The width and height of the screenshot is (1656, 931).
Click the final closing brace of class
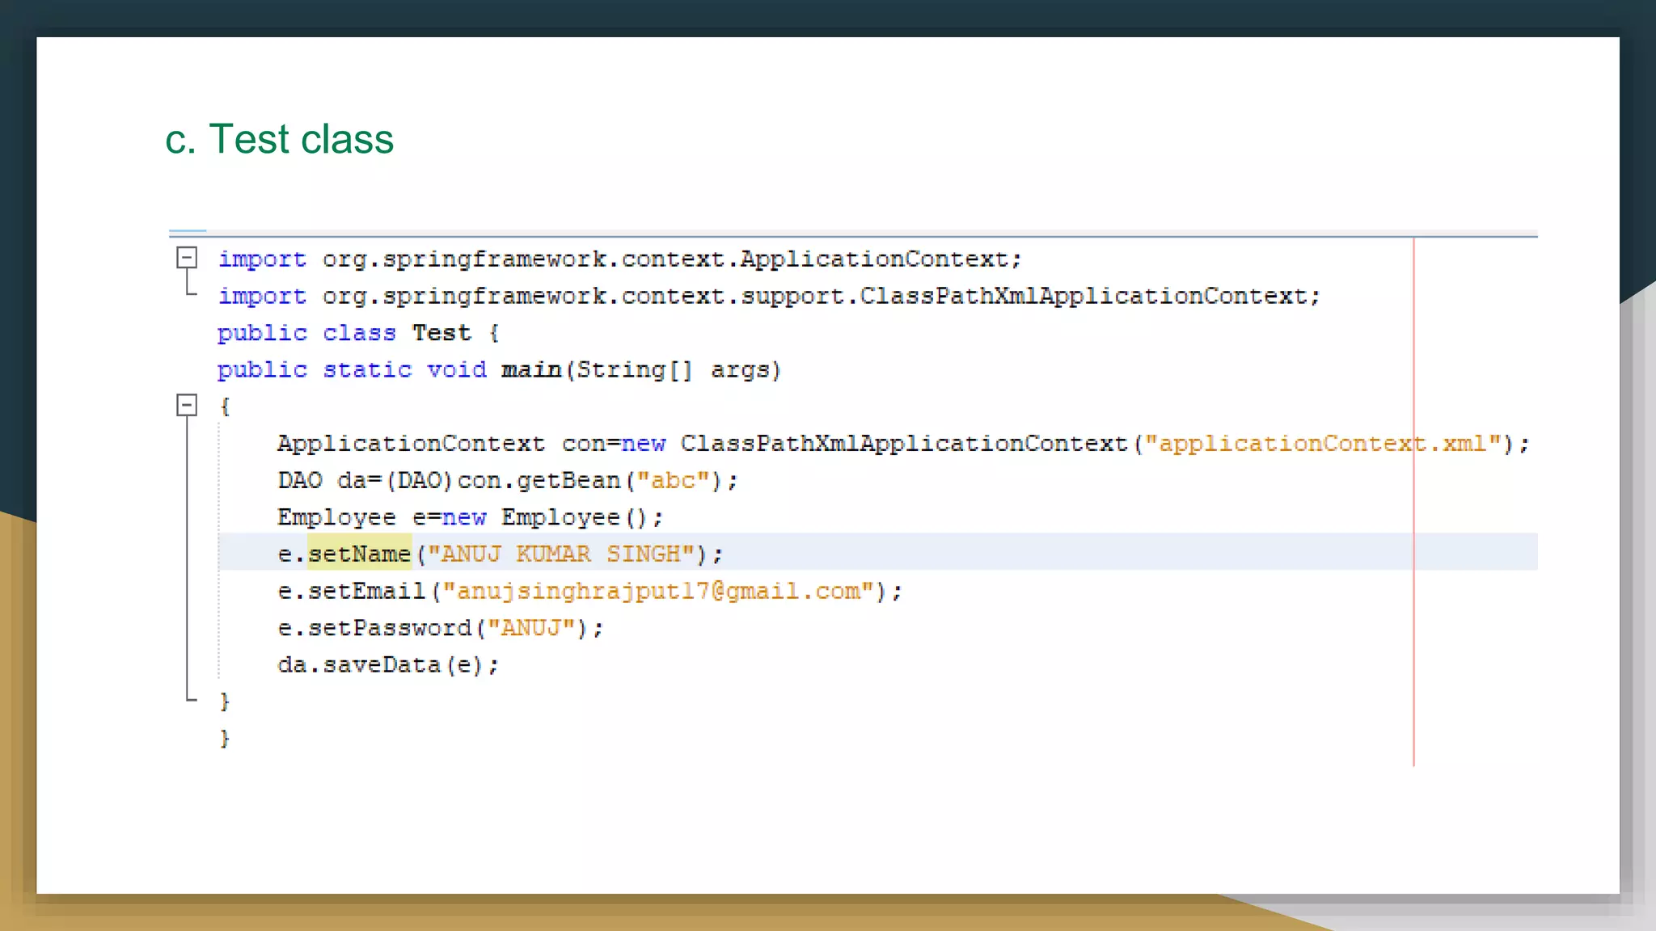(x=225, y=738)
